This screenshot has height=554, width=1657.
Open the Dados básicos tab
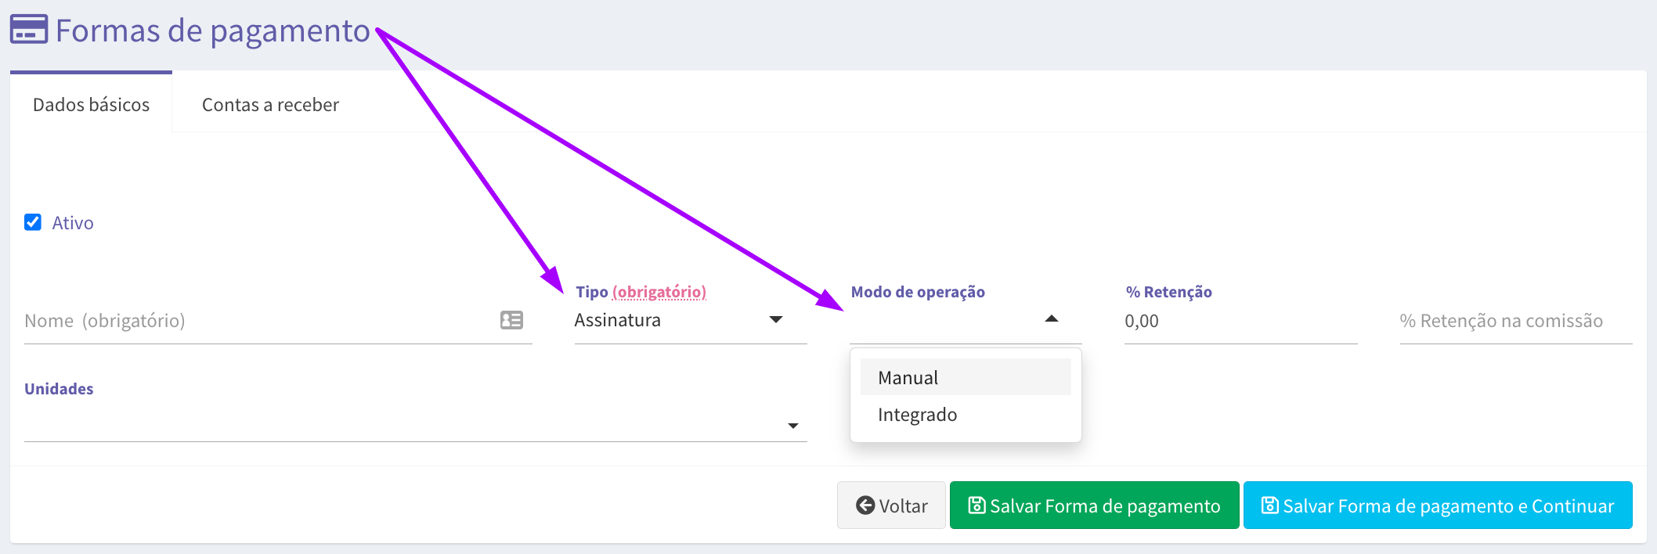[x=91, y=104]
